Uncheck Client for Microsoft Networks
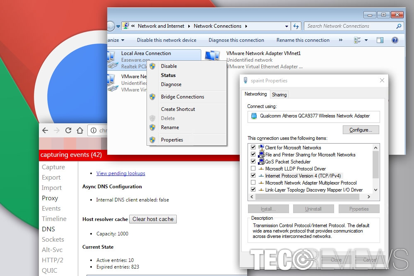 pyautogui.click(x=253, y=147)
